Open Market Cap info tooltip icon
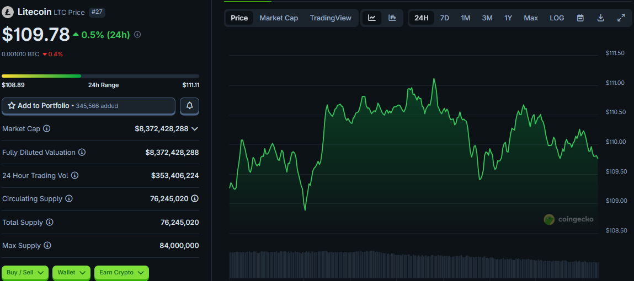This screenshot has width=634, height=281. tap(47, 129)
